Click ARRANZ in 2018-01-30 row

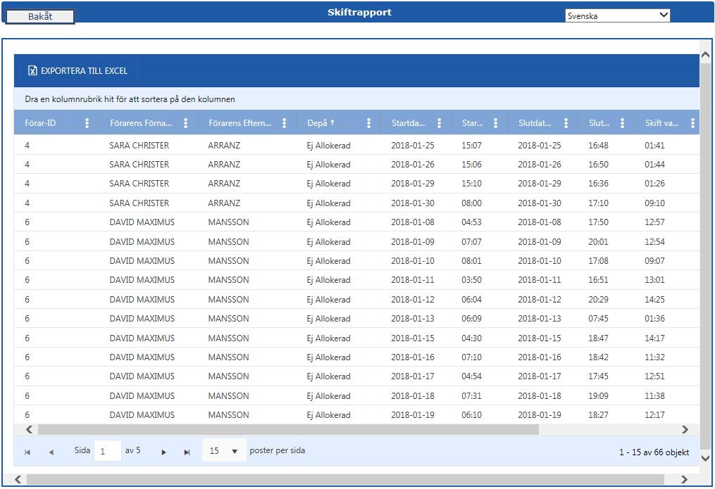tap(224, 203)
